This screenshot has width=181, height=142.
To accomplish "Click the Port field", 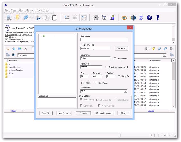I will pos(84,76).
